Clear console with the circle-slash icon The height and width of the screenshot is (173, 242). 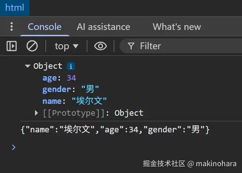tap(32, 46)
